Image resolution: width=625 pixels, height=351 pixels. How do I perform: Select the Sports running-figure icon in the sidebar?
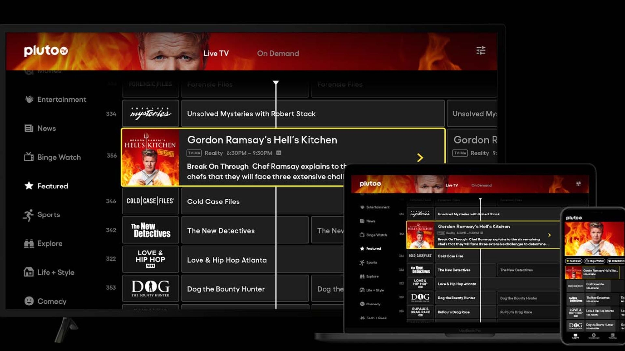pos(29,214)
